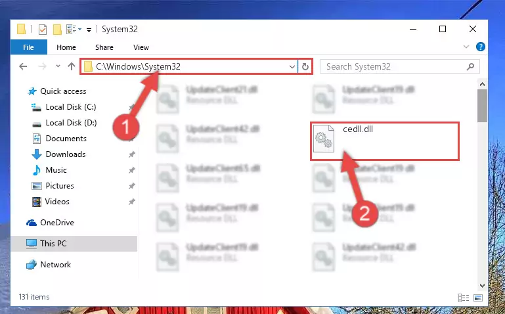Click the vertical scrollbar thumb
This screenshot has height=314, width=505.
click(x=482, y=106)
